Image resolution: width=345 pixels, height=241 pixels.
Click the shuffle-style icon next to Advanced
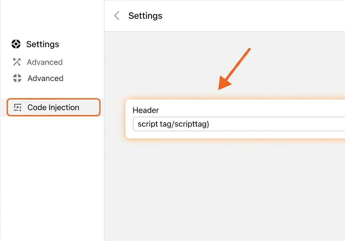16,62
